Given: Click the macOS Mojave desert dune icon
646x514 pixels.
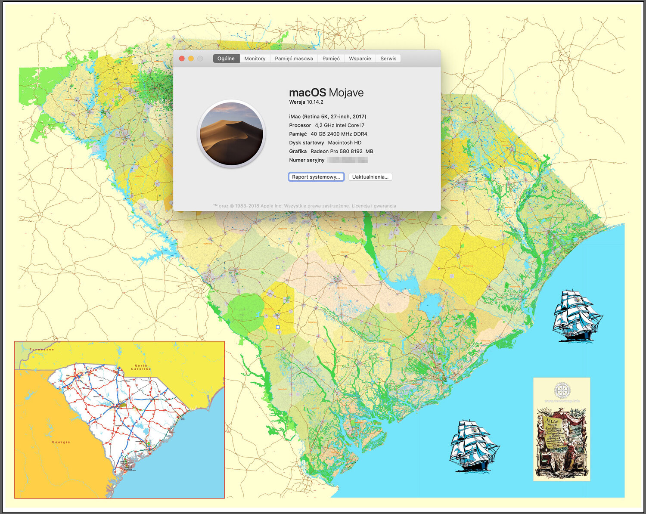Looking at the screenshot, I should click(231, 134).
